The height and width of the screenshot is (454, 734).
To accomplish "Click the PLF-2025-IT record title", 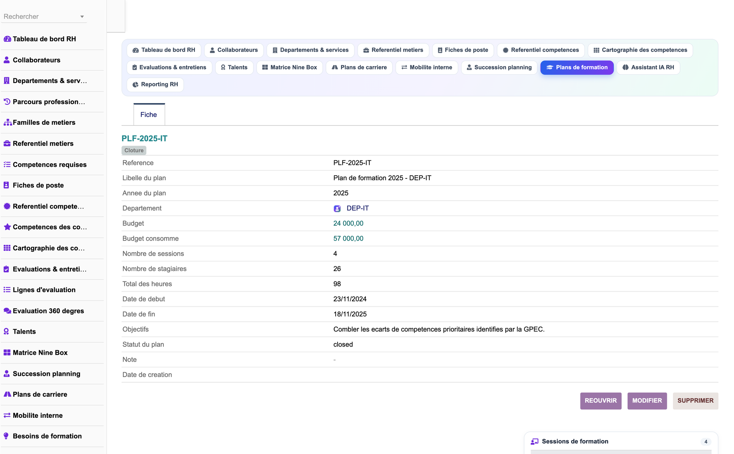I will [144, 139].
